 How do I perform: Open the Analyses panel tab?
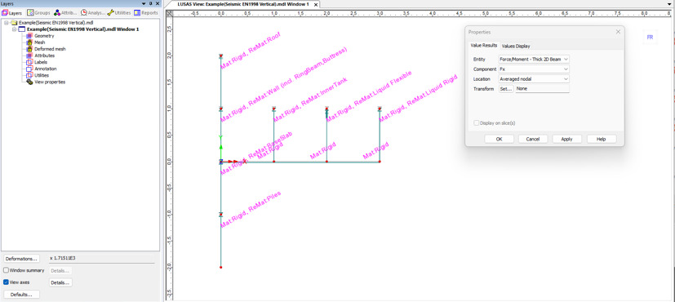[92, 13]
